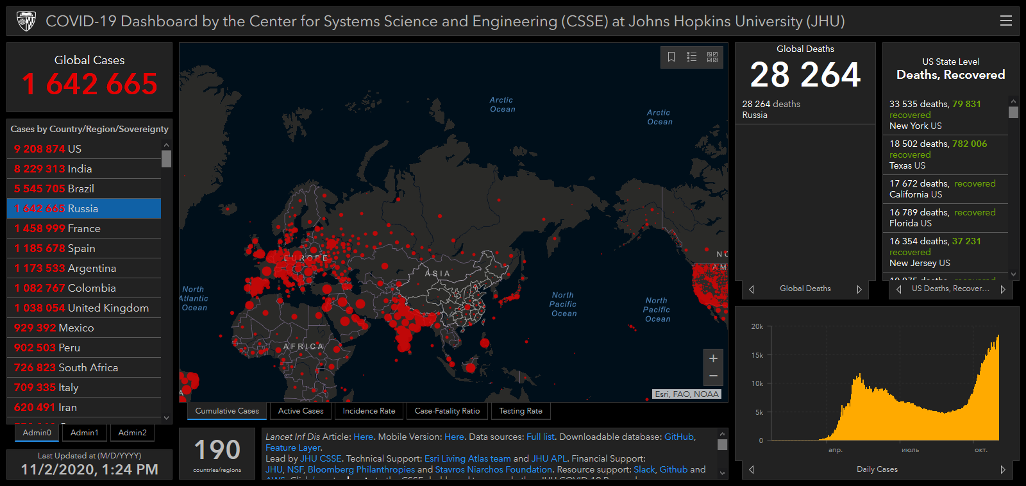Open the Full list data sources link
The width and height of the screenshot is (1026, 486).
[540, 437]
